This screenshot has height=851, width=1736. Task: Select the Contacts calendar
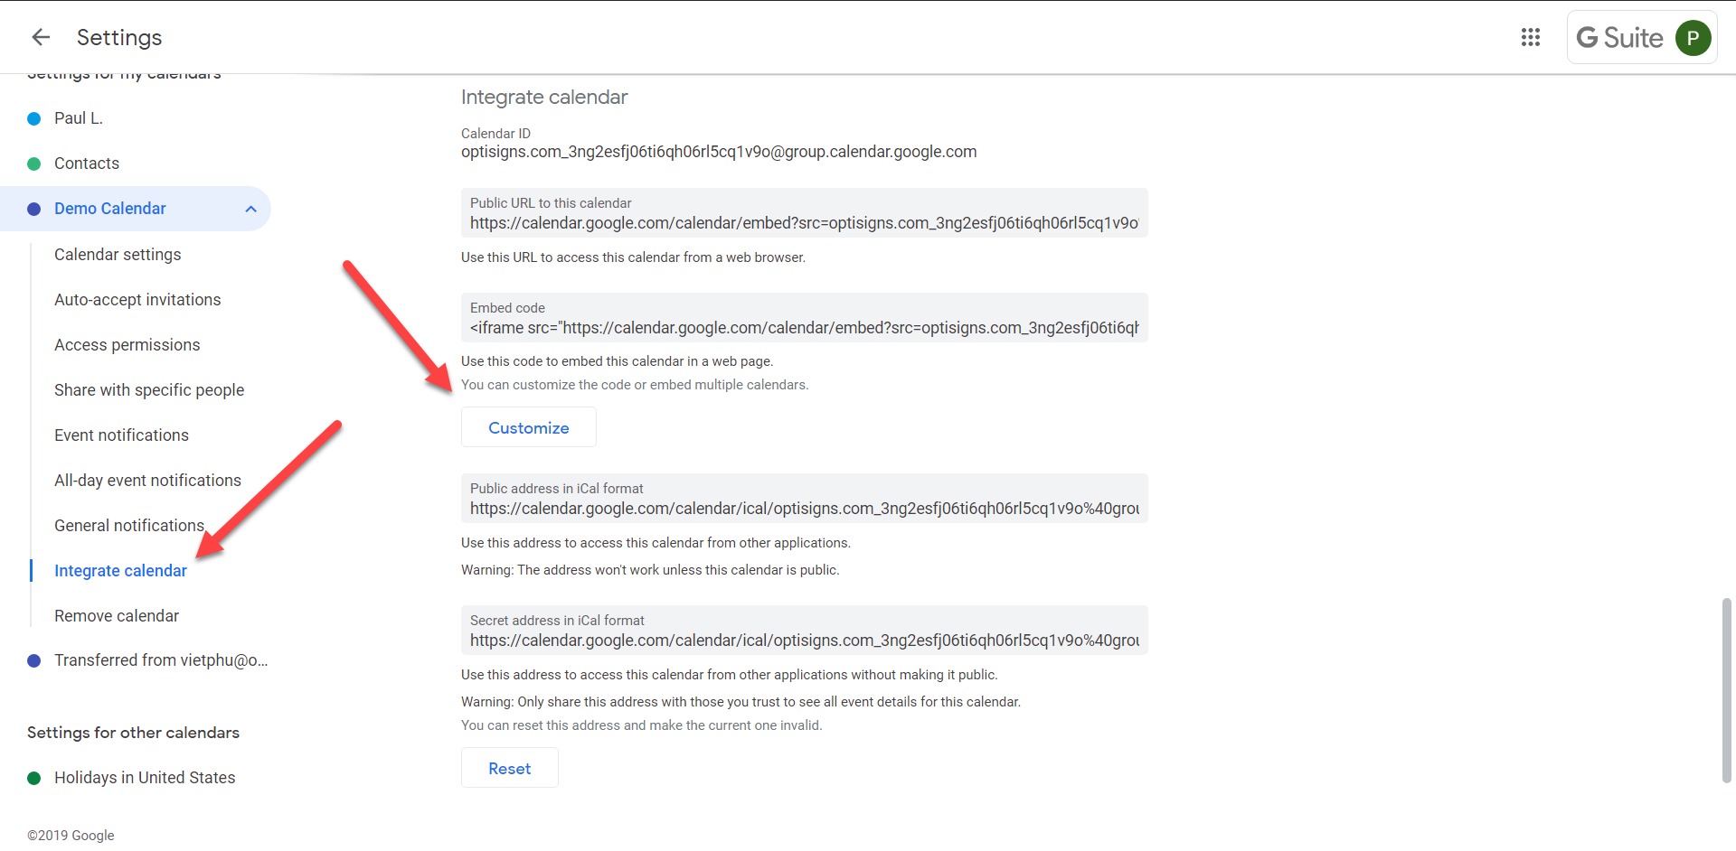pyautogui.click(x=86, y=164)
